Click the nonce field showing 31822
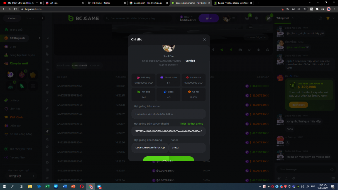338x190 pixels. point(187,148)
